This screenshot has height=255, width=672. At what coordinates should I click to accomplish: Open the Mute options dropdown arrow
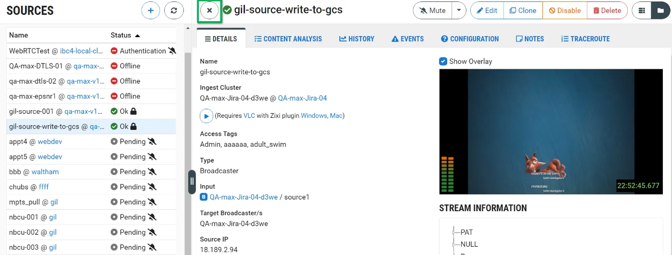pos(459,11)
